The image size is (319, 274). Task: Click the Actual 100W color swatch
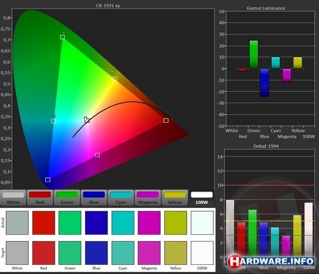pos(202,222)
